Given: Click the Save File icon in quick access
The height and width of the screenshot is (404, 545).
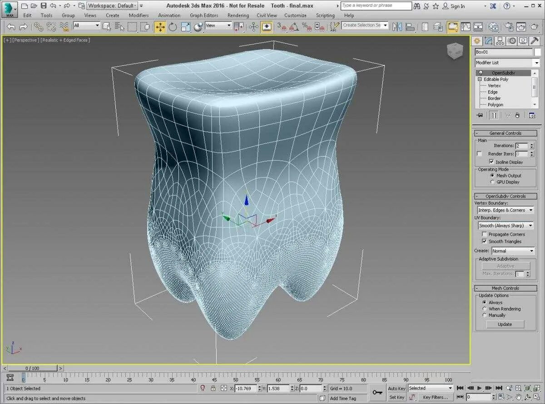Looking at the screenshot, I should pyautogui.click(x=43, y=5).
